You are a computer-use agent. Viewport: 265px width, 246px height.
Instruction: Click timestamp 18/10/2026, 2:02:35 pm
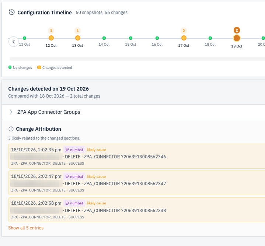[36, 150]
